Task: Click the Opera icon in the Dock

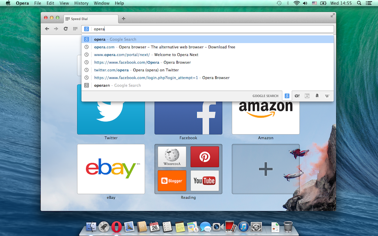Action: pyautogui.click(x=117, y=226)
